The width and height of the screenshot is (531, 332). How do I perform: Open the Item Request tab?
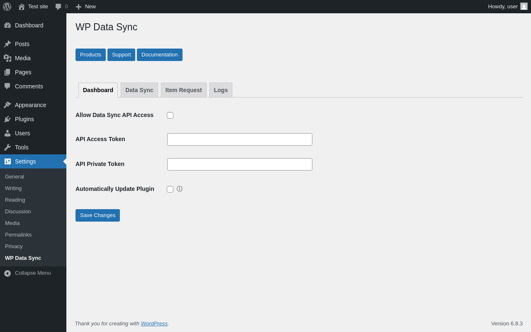tap(183, 90)
